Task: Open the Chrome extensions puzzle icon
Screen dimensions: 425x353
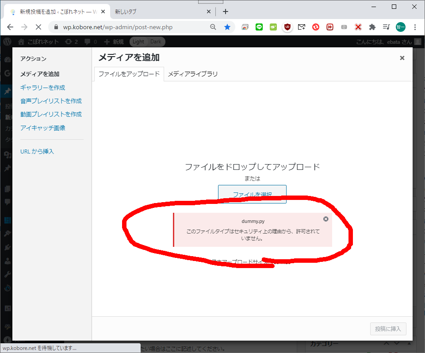Action: coord(372,27)
